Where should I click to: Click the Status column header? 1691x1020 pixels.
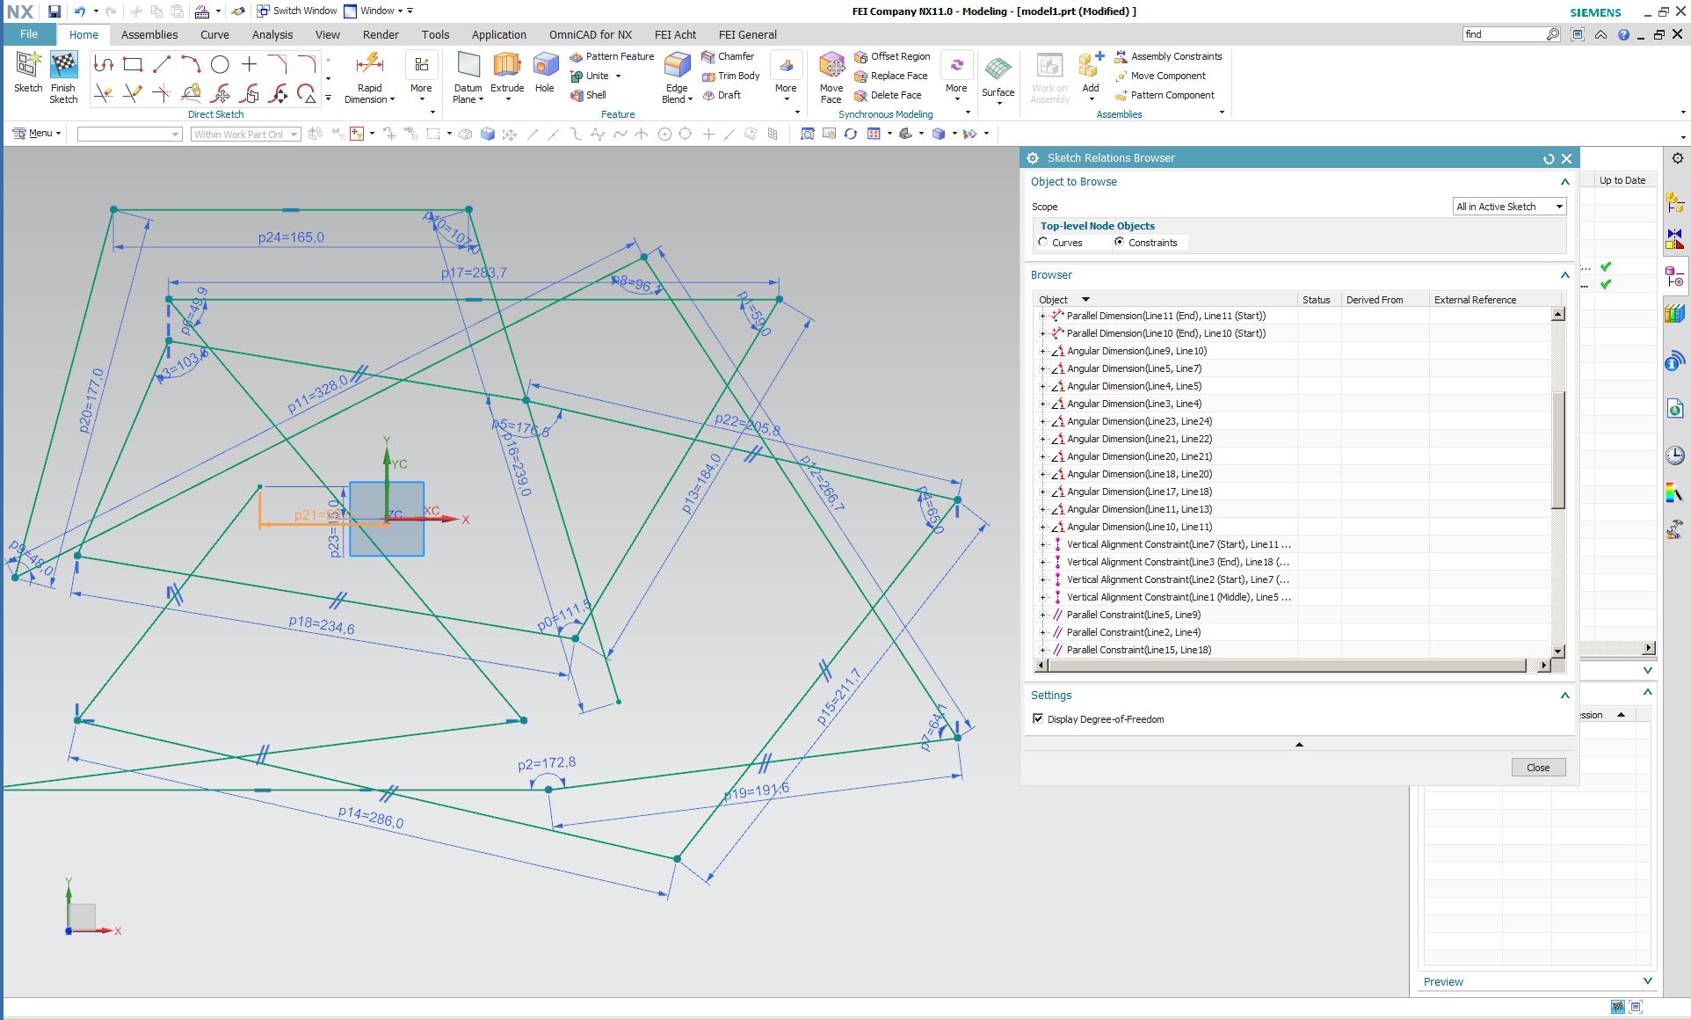[x=1319, y=300]
